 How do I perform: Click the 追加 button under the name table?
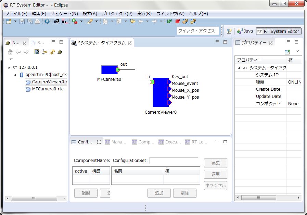pyautogui.click(x=159, y=193)
